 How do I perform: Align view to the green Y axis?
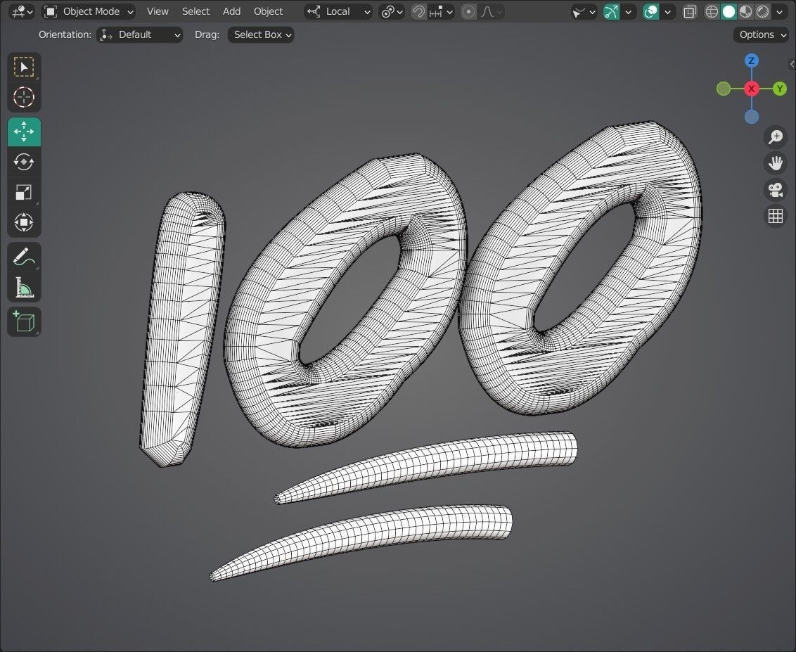click(780, 89)
